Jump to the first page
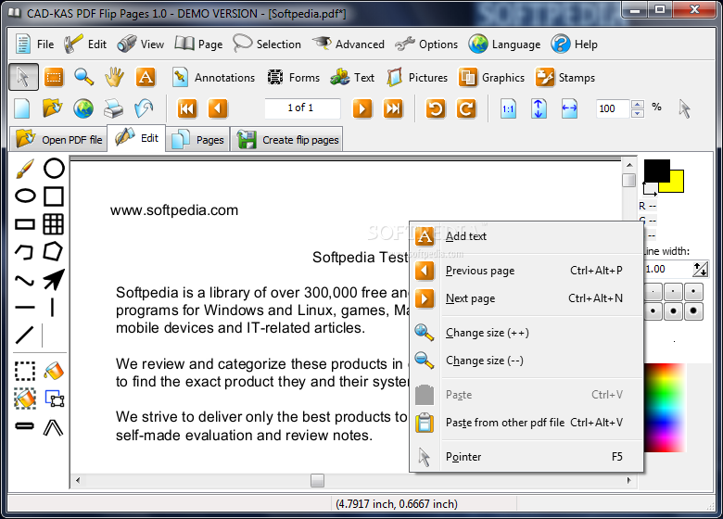Image resolution: width=723 pixels, height=519 pixels. [187, 108]
